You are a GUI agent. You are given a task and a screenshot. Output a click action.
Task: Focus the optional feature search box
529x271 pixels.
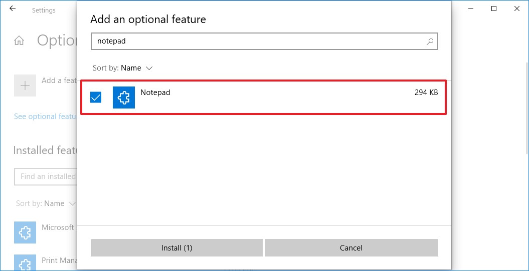265,41
